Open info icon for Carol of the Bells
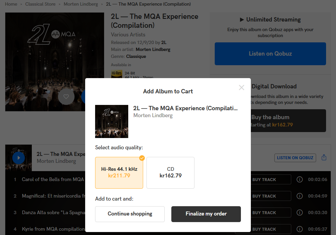 (x=300, y=179)
